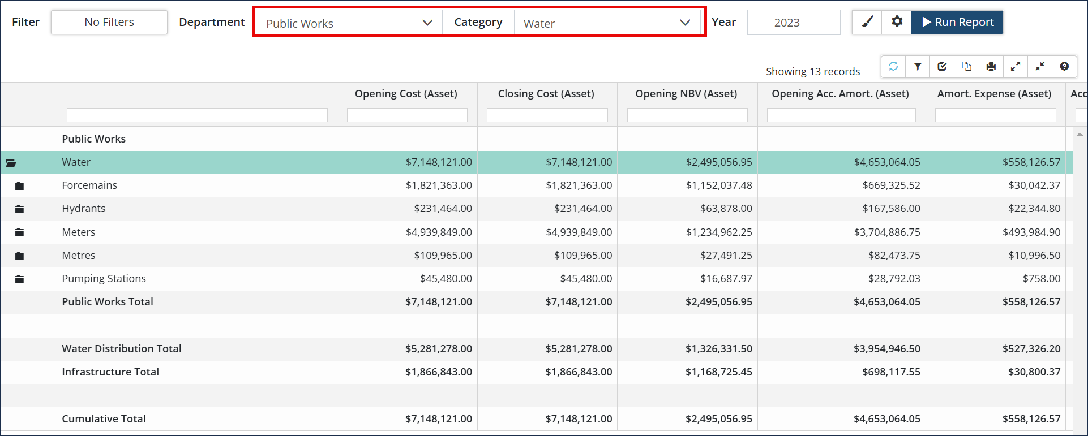1088x436 pixels.
Task: Click the Run Report button
Action: coord(957,22)
